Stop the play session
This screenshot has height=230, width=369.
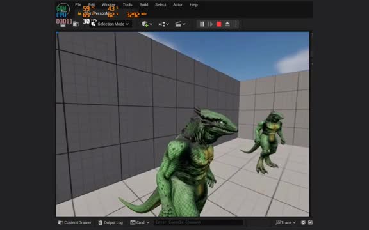219,24
